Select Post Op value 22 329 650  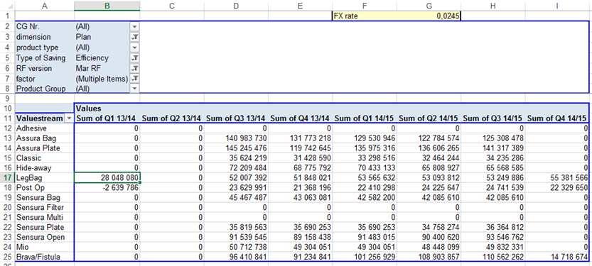tap(557, 188)
